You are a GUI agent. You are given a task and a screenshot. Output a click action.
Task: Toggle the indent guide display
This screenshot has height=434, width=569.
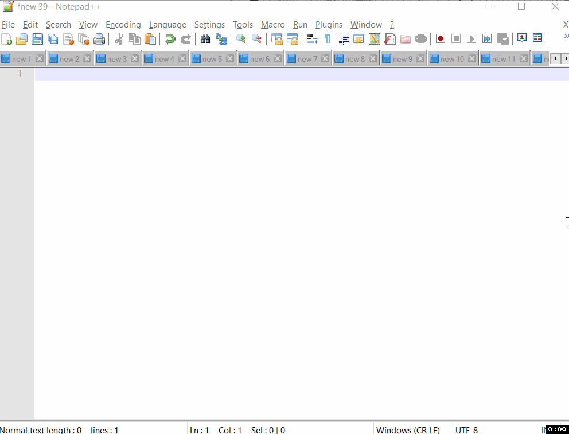(x=344, y=39)
